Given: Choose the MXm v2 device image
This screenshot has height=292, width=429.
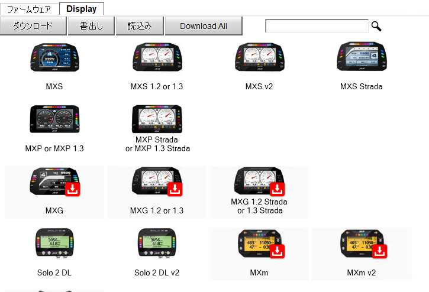Looking at the screenshot, I should coord(362,244).
